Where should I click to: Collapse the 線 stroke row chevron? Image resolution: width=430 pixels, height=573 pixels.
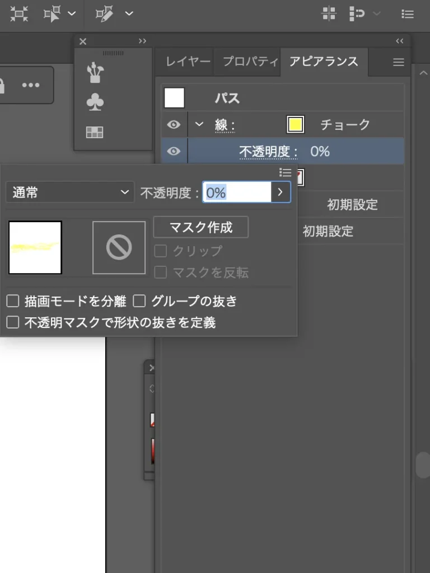coord(199,125)
